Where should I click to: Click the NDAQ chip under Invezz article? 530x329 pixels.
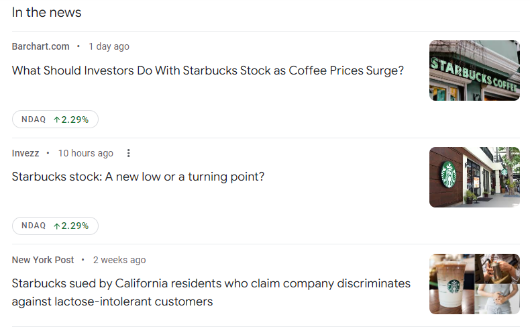click(55, 226)
